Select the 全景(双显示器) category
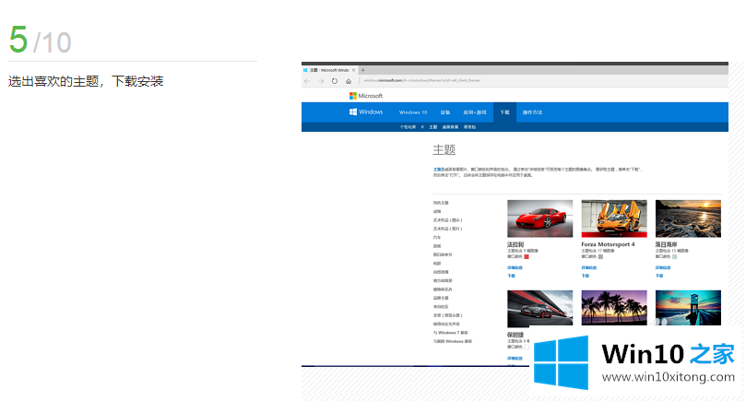 point(448,315)
